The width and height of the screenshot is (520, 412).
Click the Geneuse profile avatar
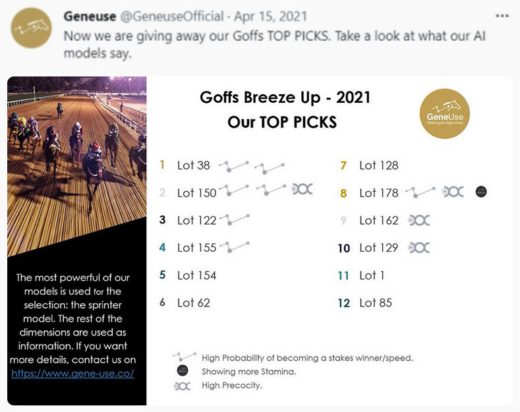click(32, 28)
